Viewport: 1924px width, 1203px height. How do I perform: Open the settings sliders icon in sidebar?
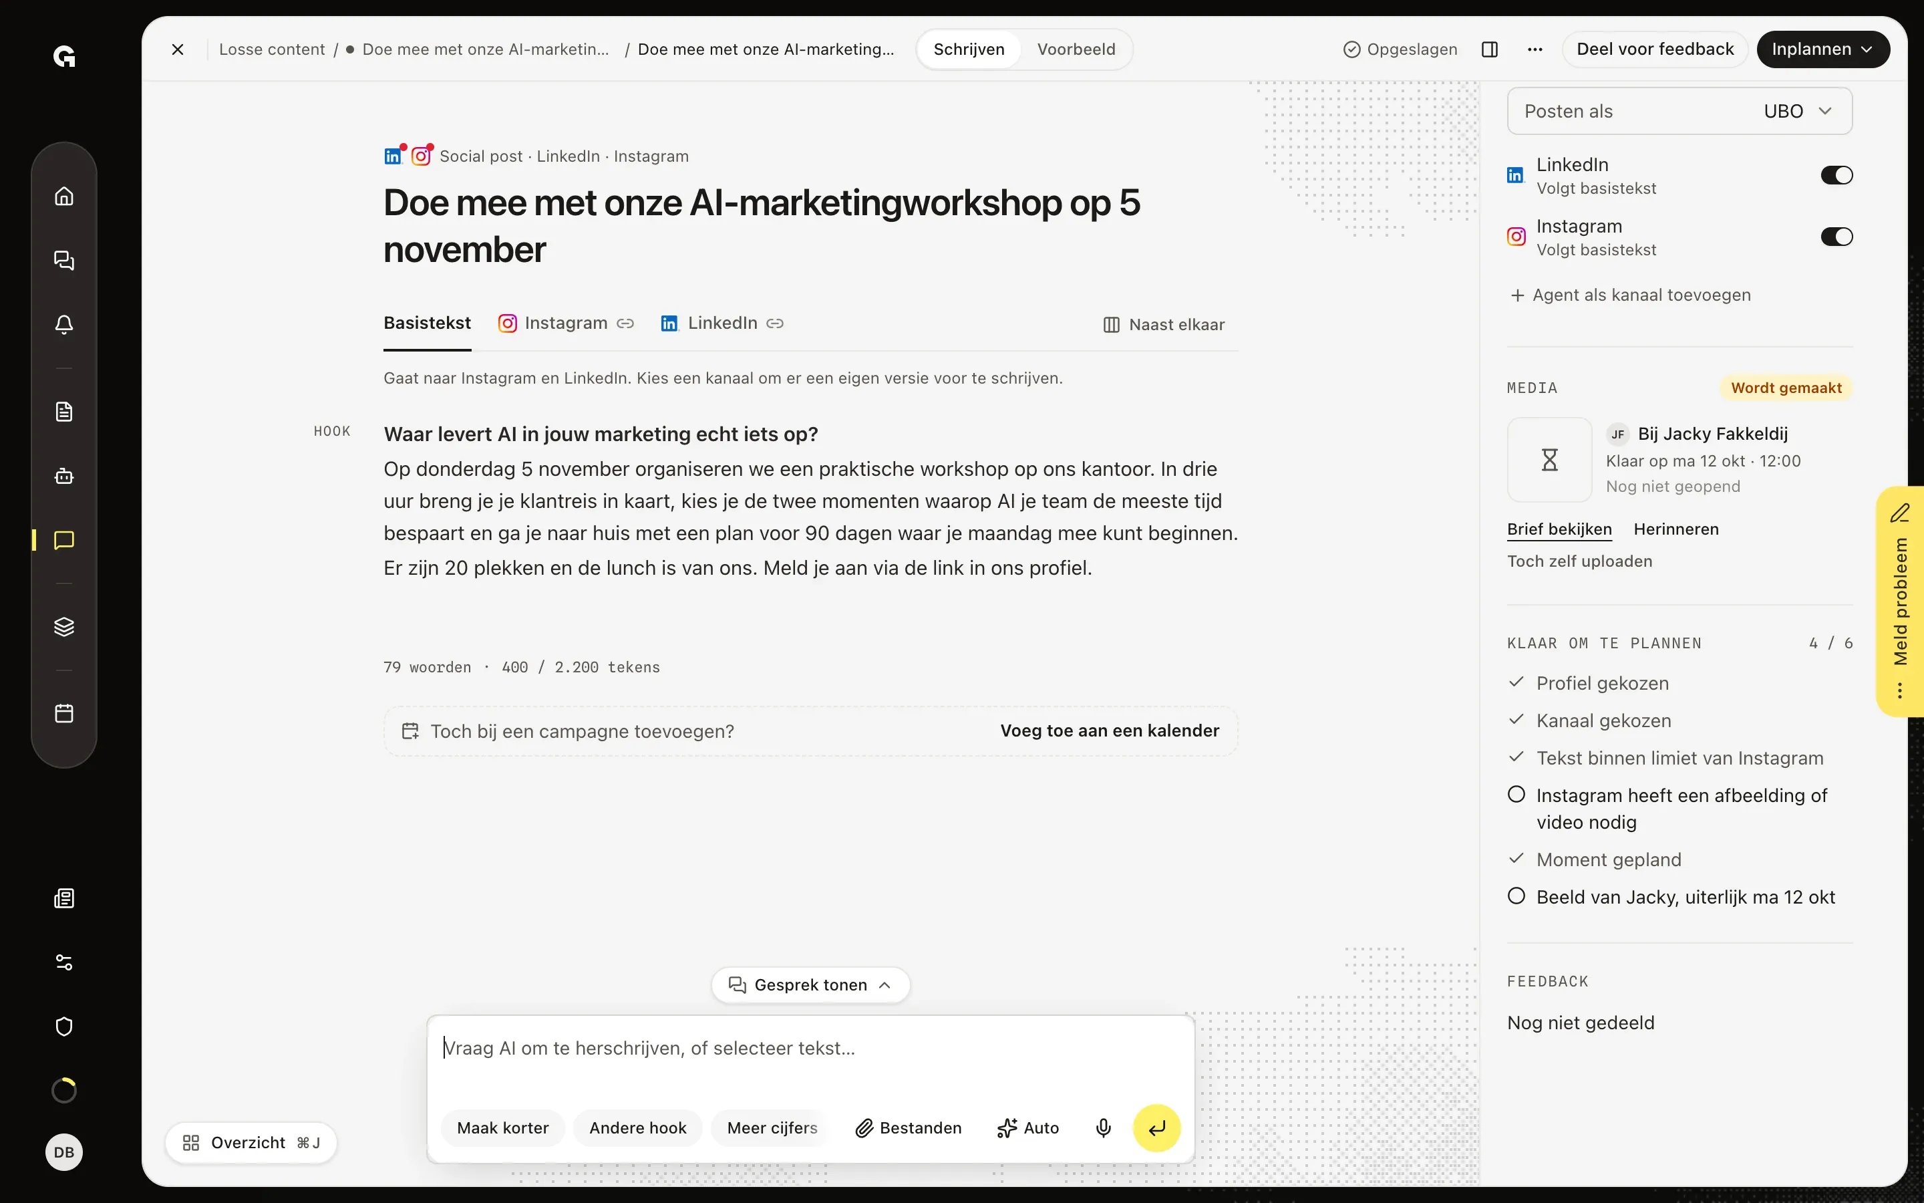coord(64,962)
